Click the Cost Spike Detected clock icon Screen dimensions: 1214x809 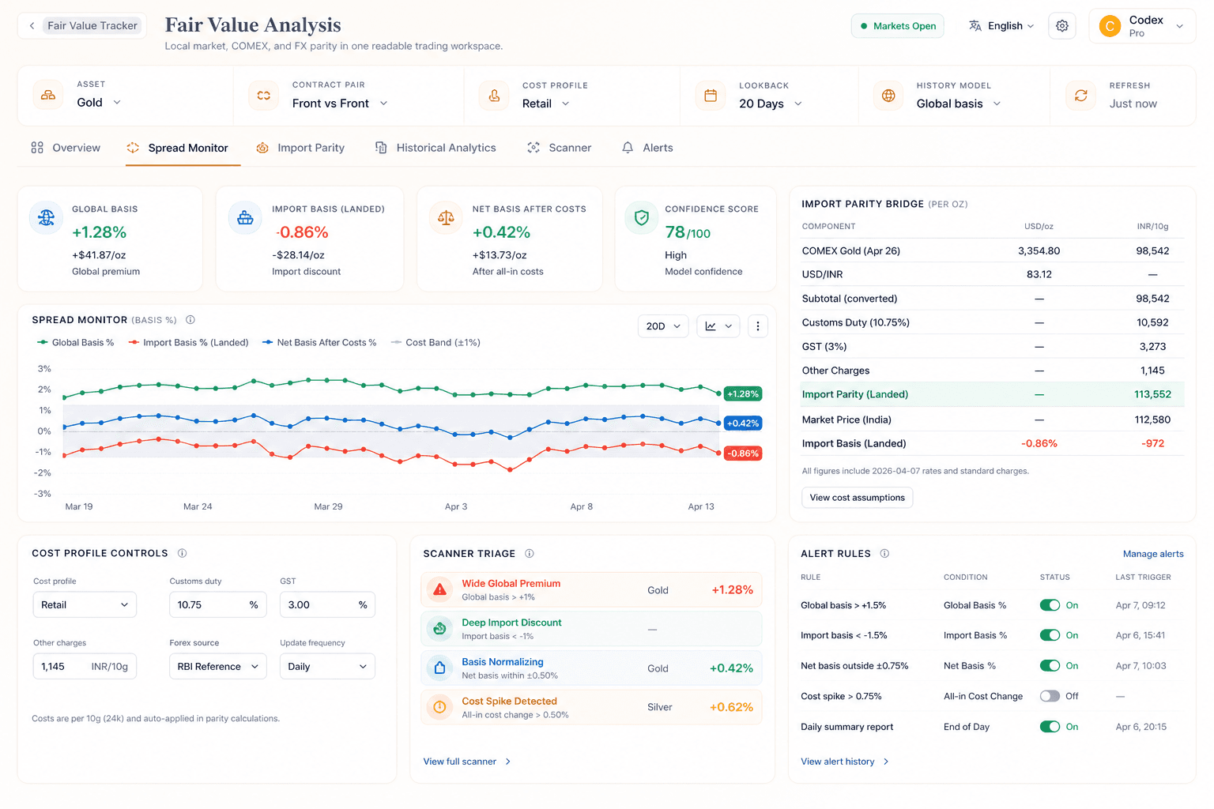click(439, 707)
